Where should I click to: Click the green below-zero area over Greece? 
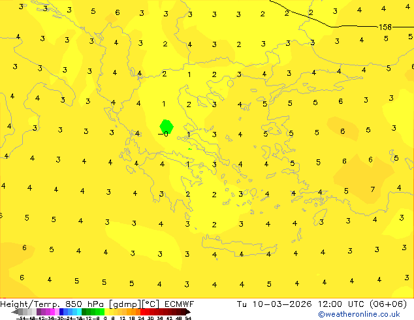point(167,127)
